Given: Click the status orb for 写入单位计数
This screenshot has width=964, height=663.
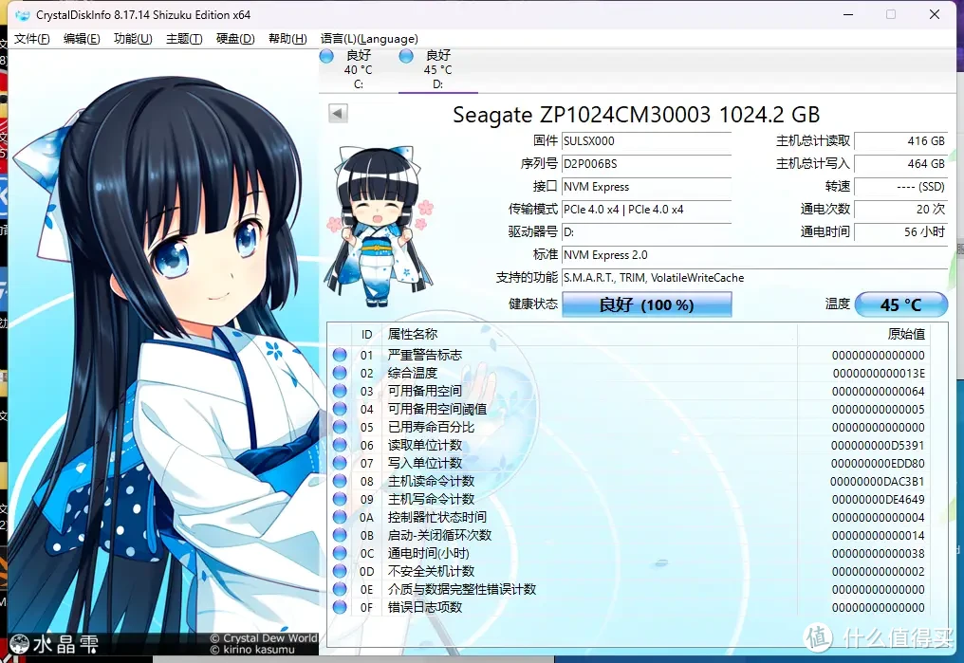Looking at the screenshot, I should pos(340,463).
